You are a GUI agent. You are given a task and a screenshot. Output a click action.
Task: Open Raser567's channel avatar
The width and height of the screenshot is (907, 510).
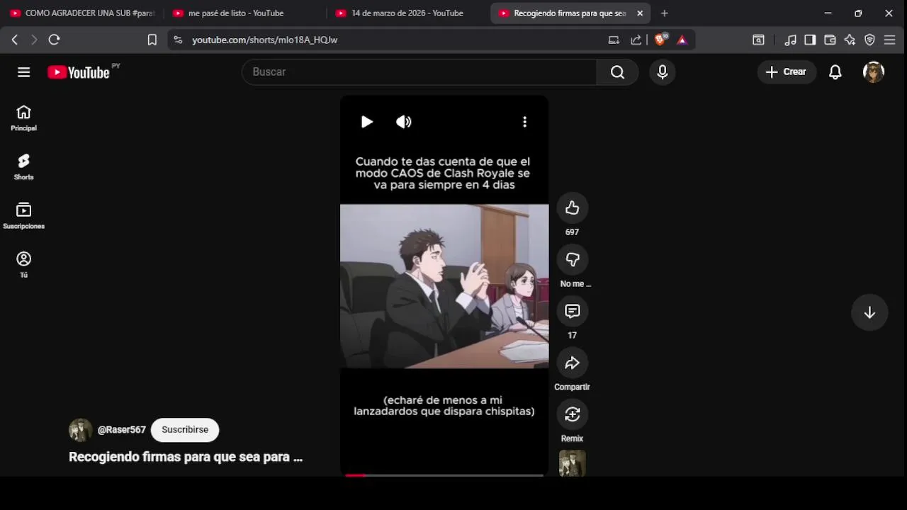tap(80, 430)
